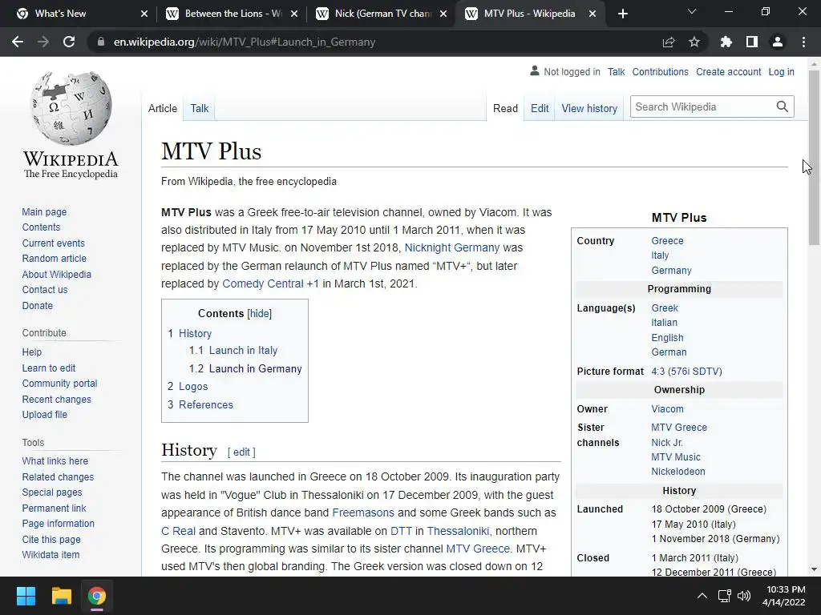
Task: Open Viacom in the infobox Owner row
Action: (x=667, y=409)
